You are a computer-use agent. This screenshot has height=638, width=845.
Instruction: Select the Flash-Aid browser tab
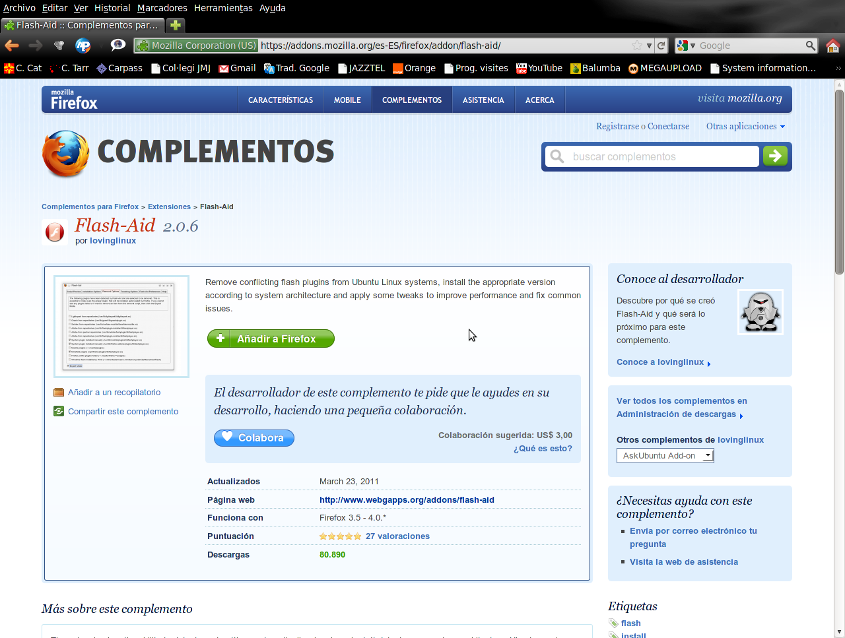point(82,25)
